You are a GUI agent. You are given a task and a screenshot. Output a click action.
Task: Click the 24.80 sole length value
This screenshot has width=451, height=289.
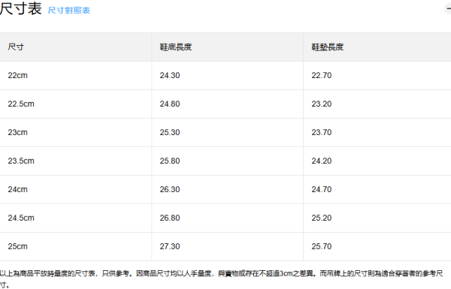point(170,104)
